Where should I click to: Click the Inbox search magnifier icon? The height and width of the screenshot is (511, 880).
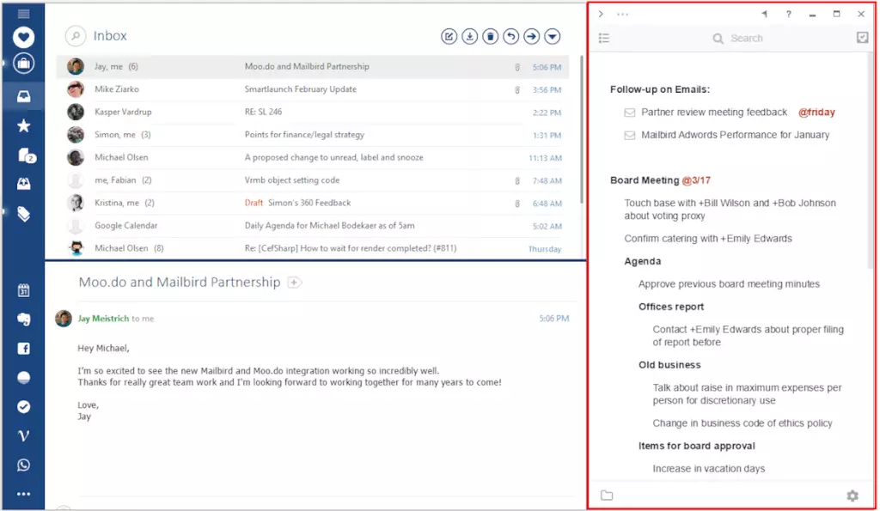[x=76, y=36]
